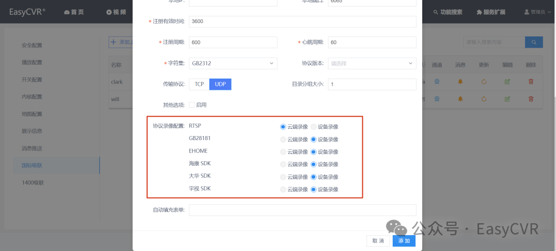Click the orange bell icon for clark
The image size is (556, 251).
(460, 82)
